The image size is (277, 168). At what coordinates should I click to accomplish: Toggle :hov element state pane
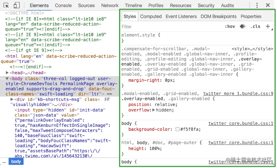tap(230, 27)
